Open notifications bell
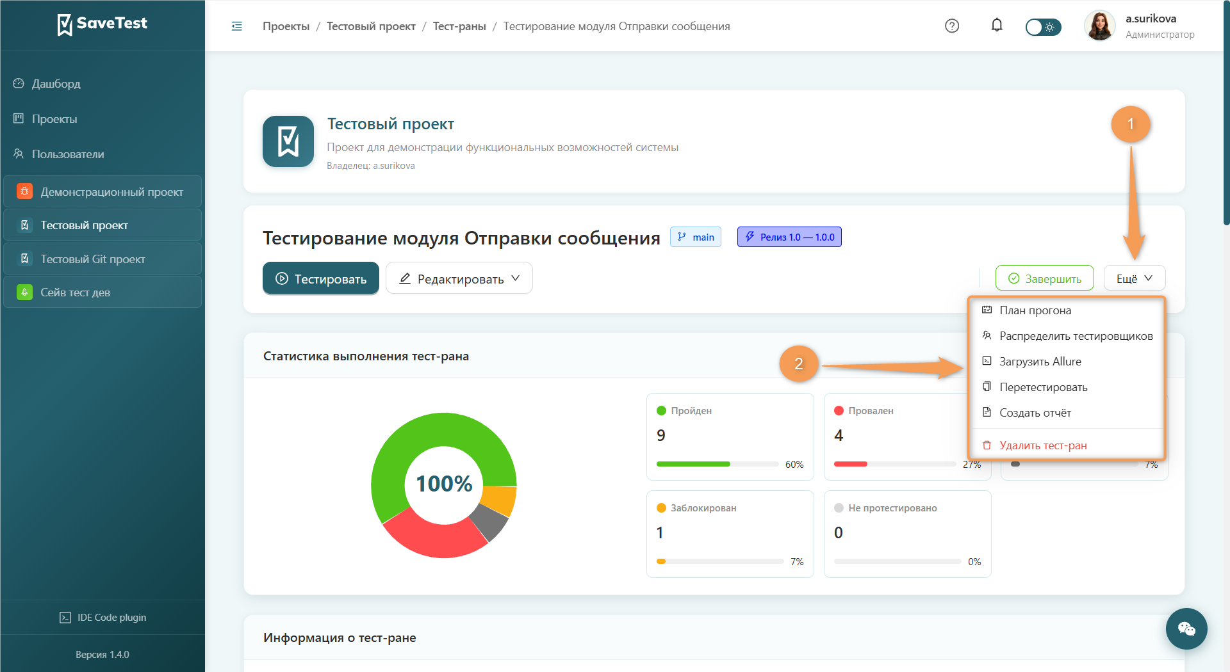This screenshot has width=1230, height=672. [997, 26]
